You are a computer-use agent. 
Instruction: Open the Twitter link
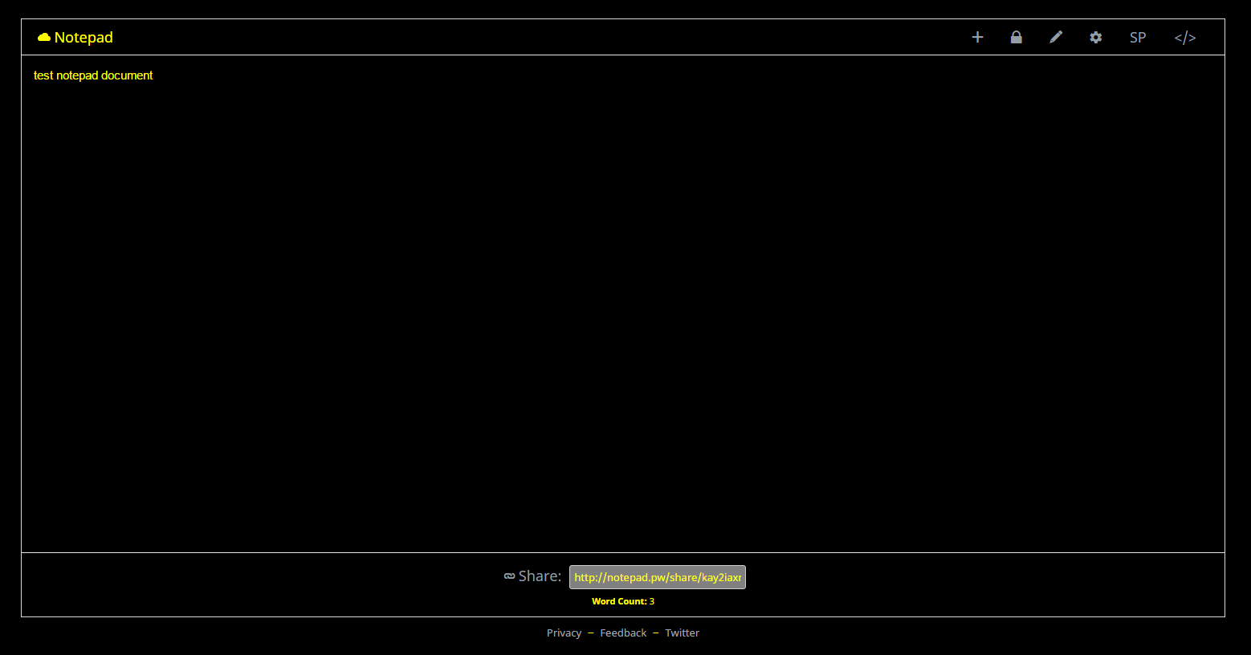point(682,633)
